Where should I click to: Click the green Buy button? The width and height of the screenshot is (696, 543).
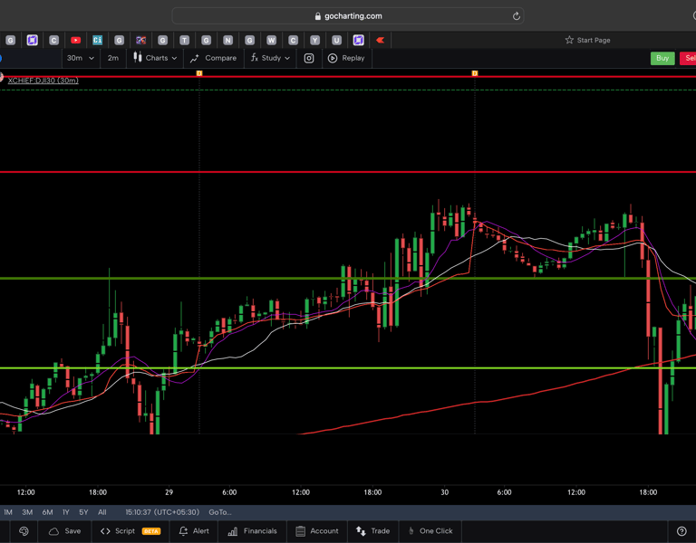(x=662, y=58)
